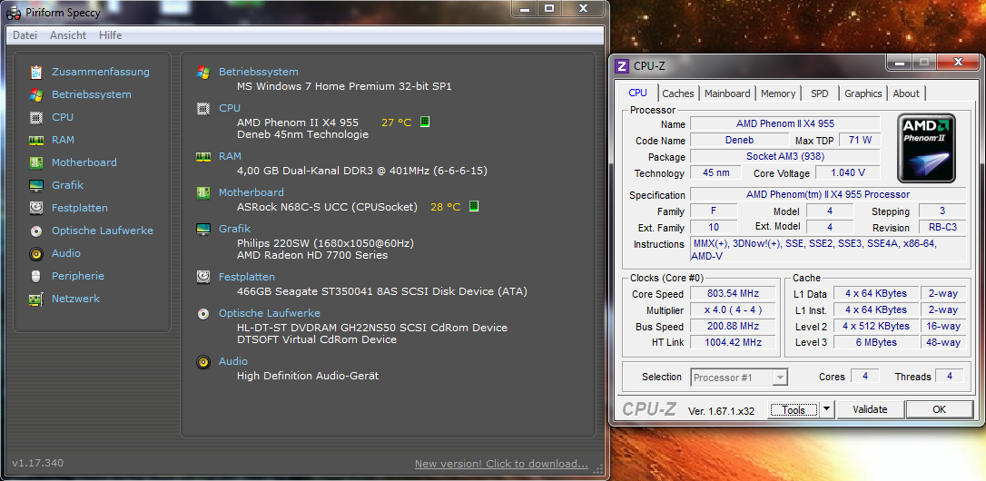This screenshot has width=986, height=481.
Task: Switch to the Caches tab in CPU-Z
Action: pos(678,93)
